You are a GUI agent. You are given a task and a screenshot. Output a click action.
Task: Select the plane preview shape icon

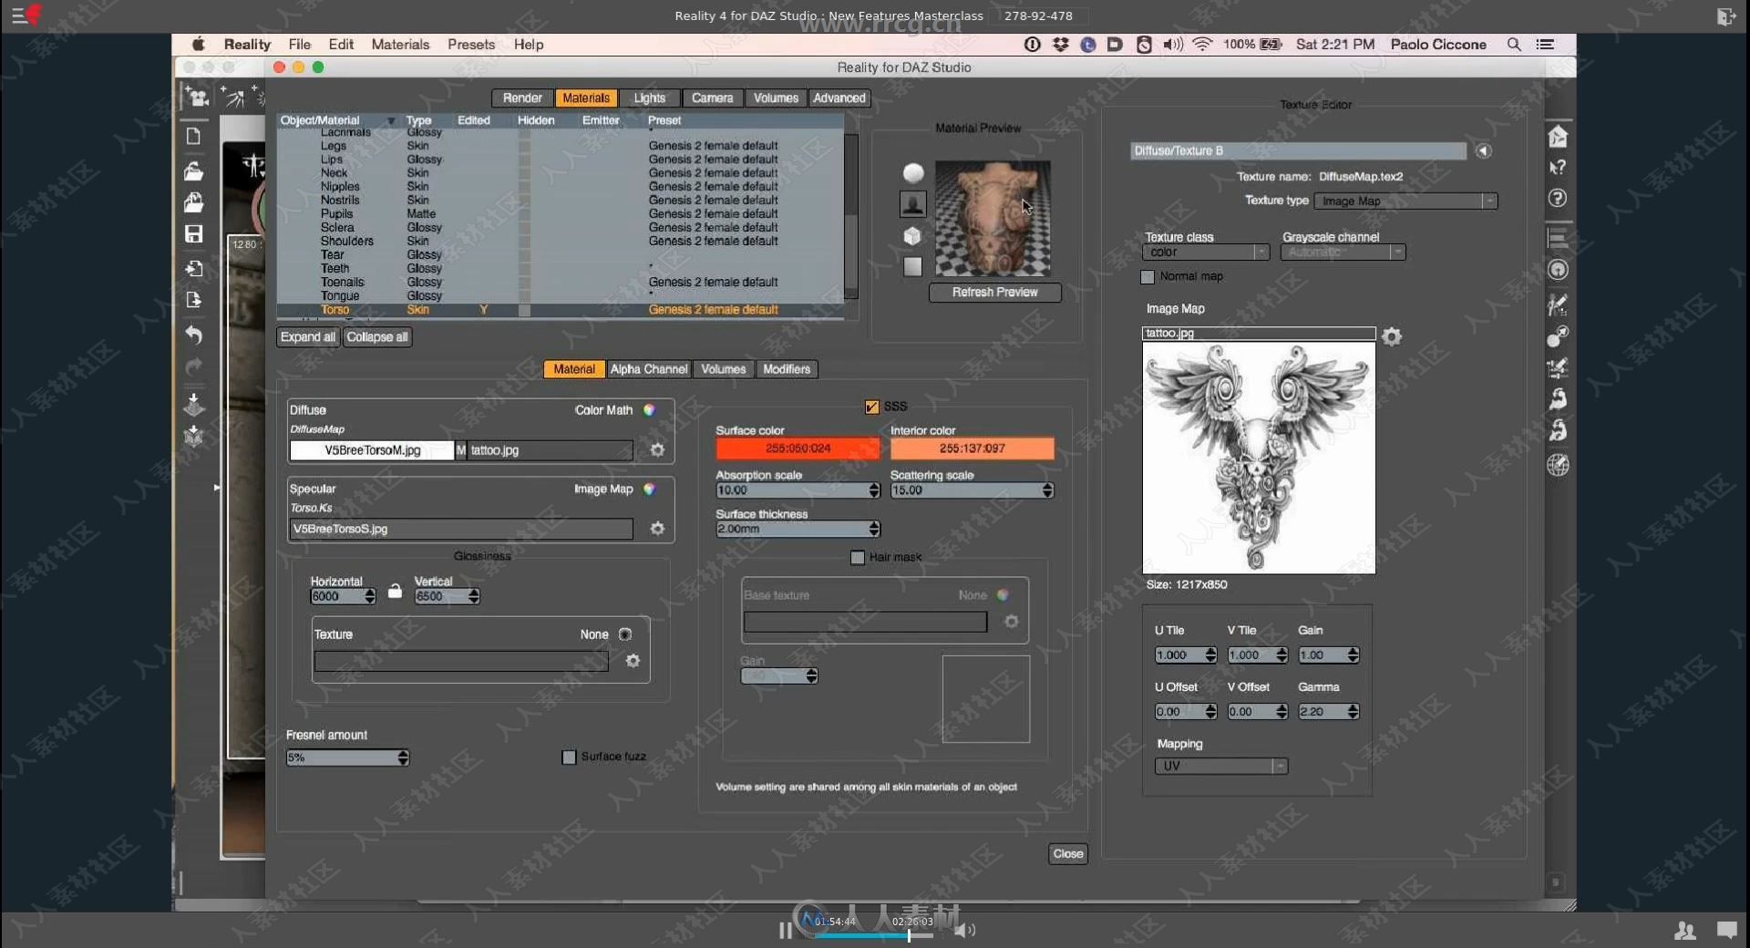pos(912,266)
